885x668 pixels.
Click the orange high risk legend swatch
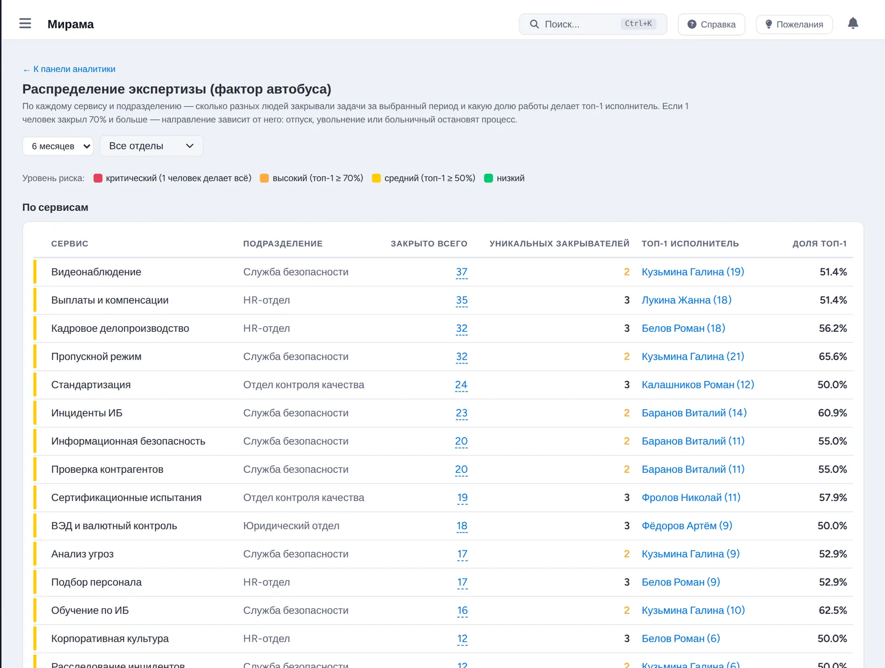pyautogui.click(x=264, y=178)
